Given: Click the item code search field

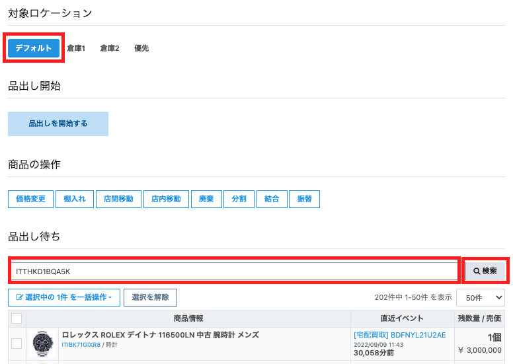Looking at the screenshot, I should click(x=234, y=271).
